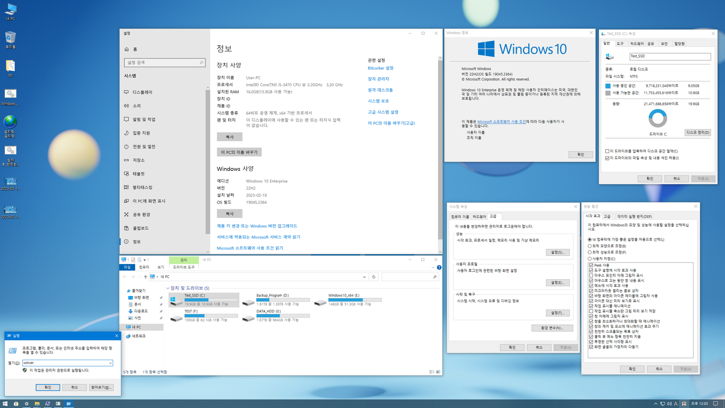Enable 마우스 포인터 아래 그림자 표시 checkbox
The height and width of the screenshot is (408, 725).
pos(591,275)
